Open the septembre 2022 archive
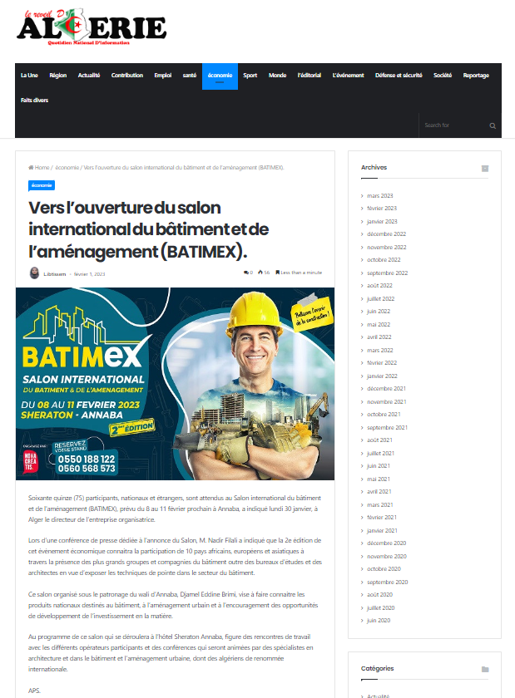The image size is (515, 698). coord(388,273)
